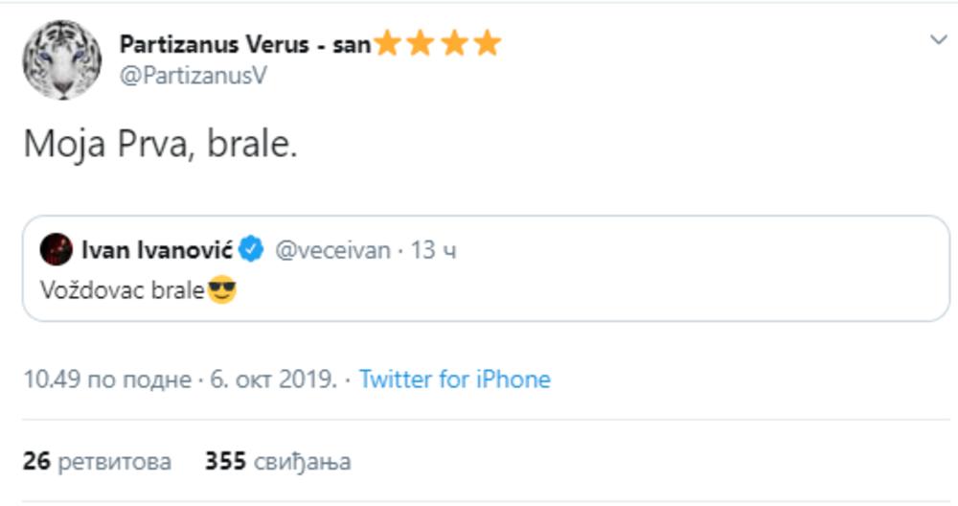The image size is (958, 506).
Task: Click the second gold star after the name
Action: tap(422, 44)
